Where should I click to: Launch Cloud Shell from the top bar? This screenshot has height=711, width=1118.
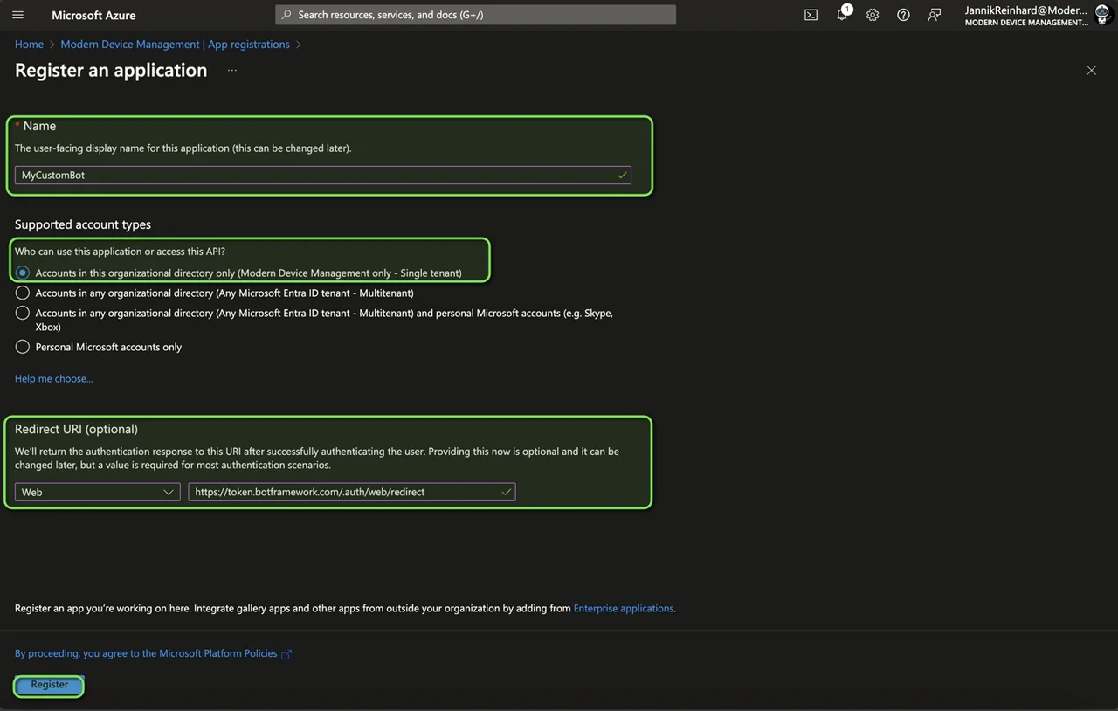coord(811,15)
